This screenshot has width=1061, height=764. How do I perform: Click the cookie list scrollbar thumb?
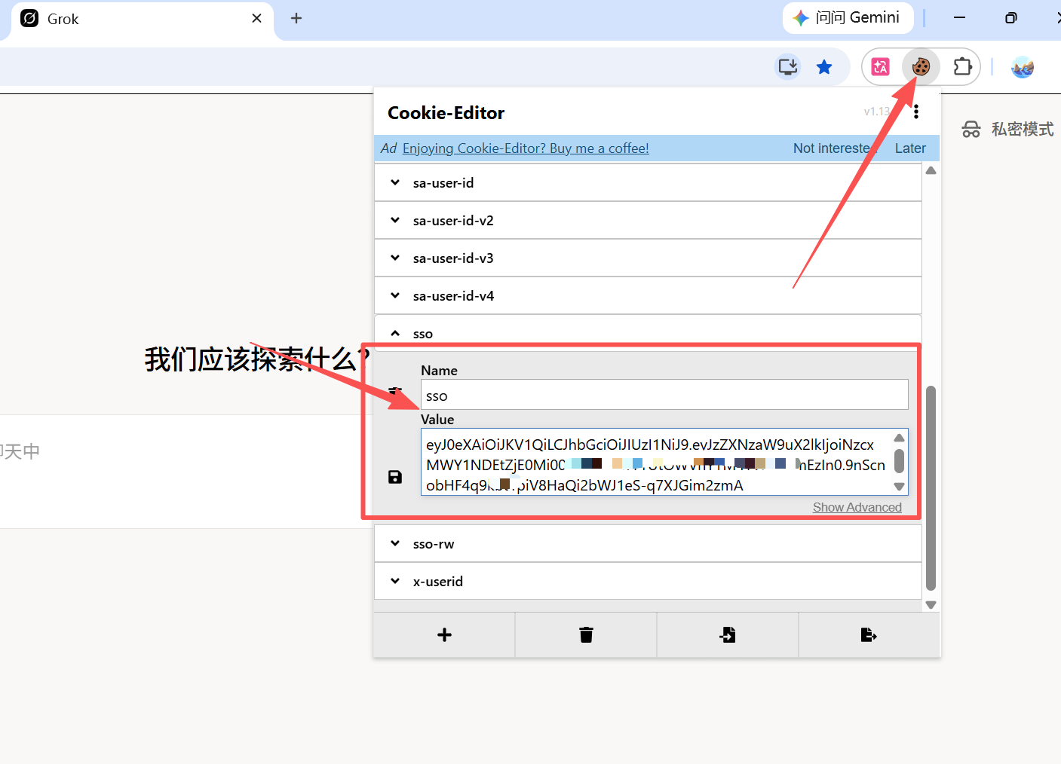tap(931, 488)
